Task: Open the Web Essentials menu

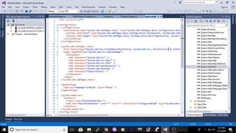Action: tap(88, 7)
